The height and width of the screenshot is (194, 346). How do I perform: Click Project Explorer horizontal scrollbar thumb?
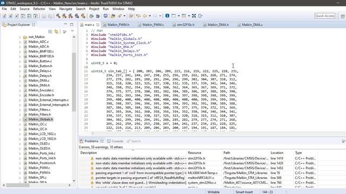pyautogui.click(x=18, y=185)
